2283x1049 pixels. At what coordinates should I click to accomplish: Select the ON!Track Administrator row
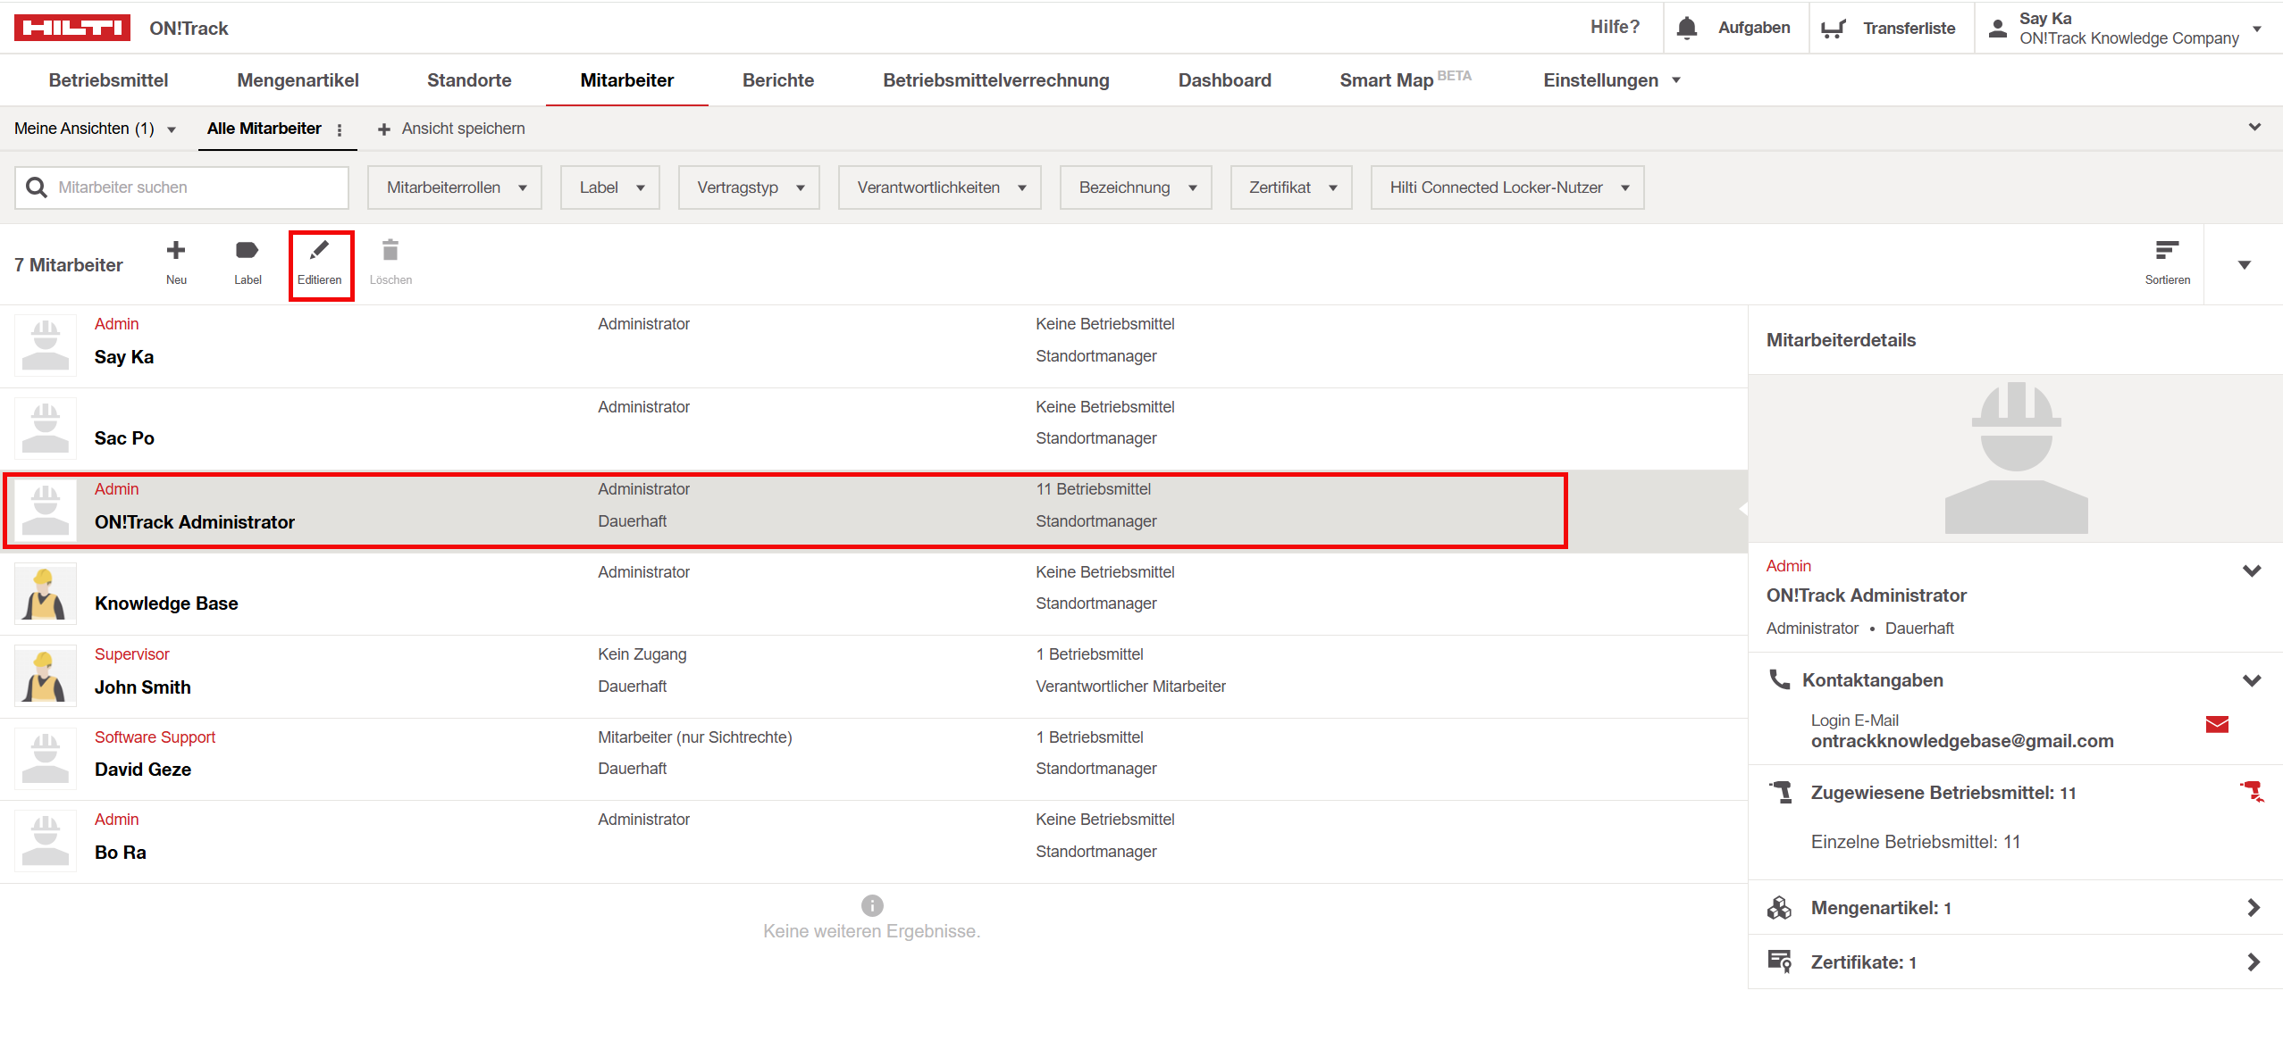874,512
